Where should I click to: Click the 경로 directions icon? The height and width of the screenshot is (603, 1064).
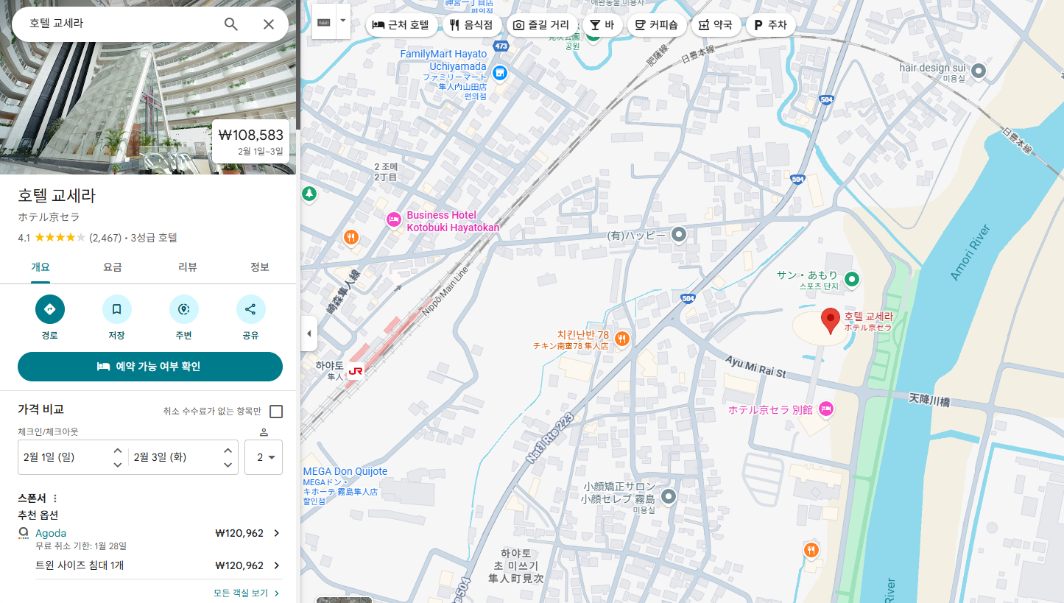(50, 309)
